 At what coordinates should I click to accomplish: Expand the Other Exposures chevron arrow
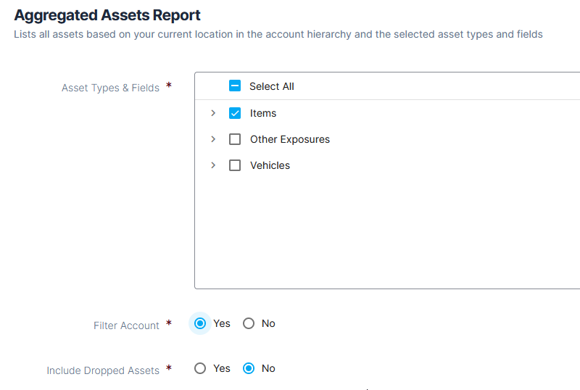pos(213,139)
